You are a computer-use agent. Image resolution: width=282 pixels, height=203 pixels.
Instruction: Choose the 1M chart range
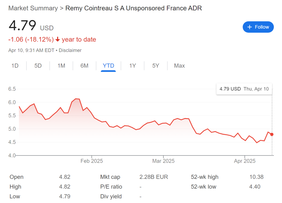[61, 66]
